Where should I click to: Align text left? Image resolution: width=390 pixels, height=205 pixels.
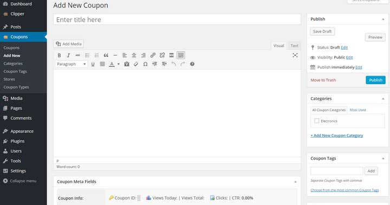click(x=125, y=55)
